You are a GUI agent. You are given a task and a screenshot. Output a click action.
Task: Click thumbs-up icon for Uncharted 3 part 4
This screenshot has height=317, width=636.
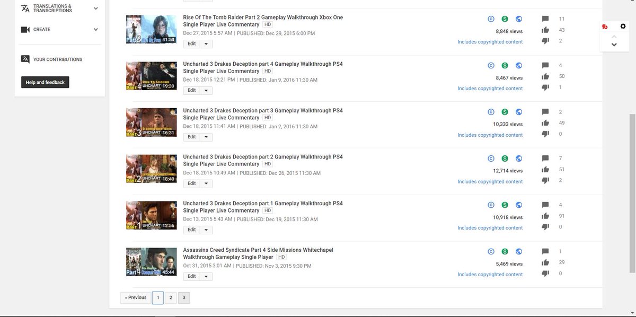[x=545, y=76]
